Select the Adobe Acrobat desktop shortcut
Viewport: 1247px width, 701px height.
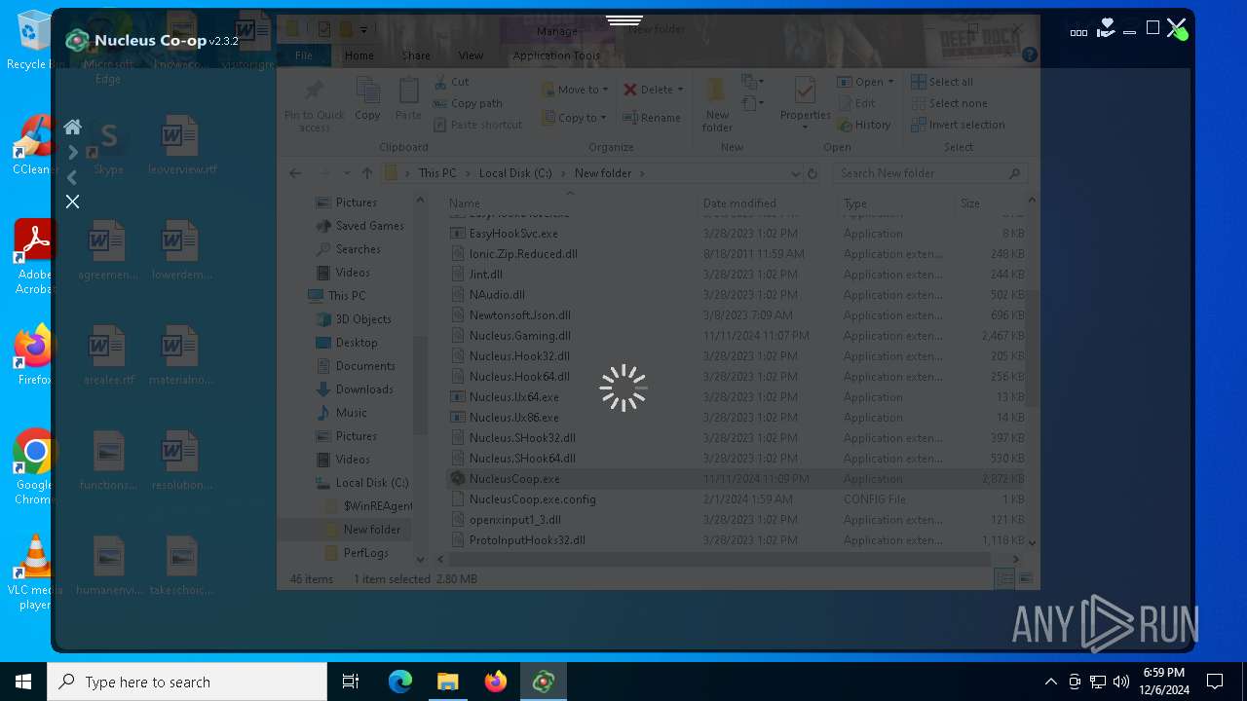(x=34, y=258)
